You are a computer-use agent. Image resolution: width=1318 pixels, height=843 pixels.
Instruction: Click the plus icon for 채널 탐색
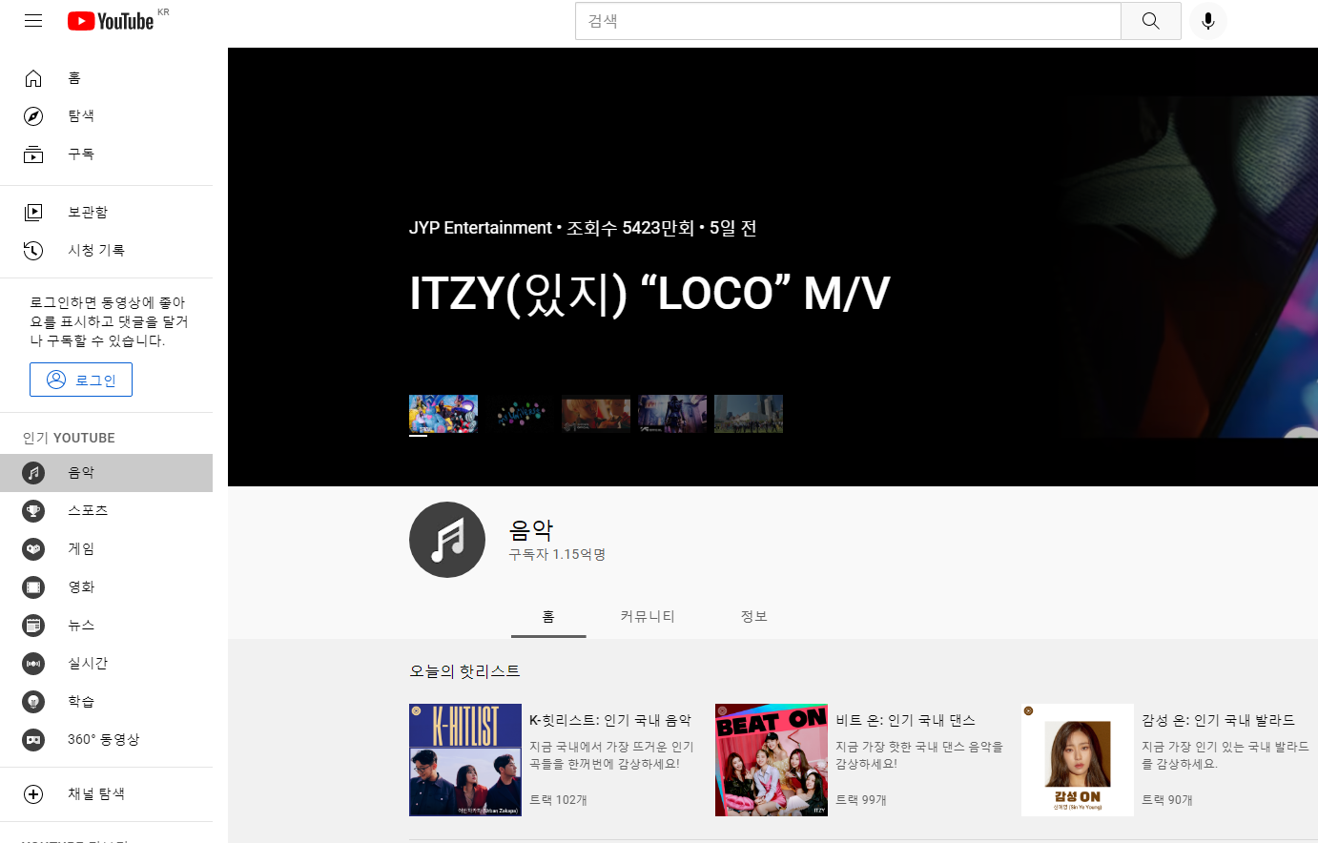point(33,794)
